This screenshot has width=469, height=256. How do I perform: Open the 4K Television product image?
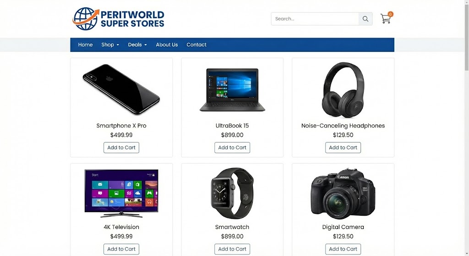(x=121, y=193)
